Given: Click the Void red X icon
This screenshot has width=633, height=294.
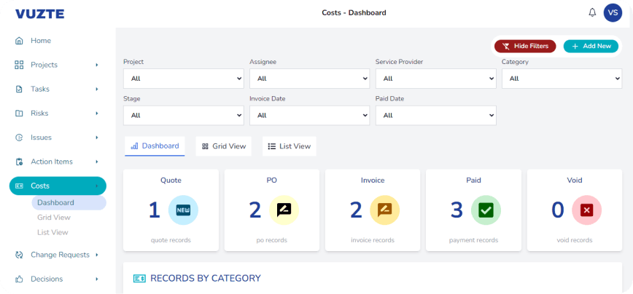Looking at the screenshot, I should (586, 210).
